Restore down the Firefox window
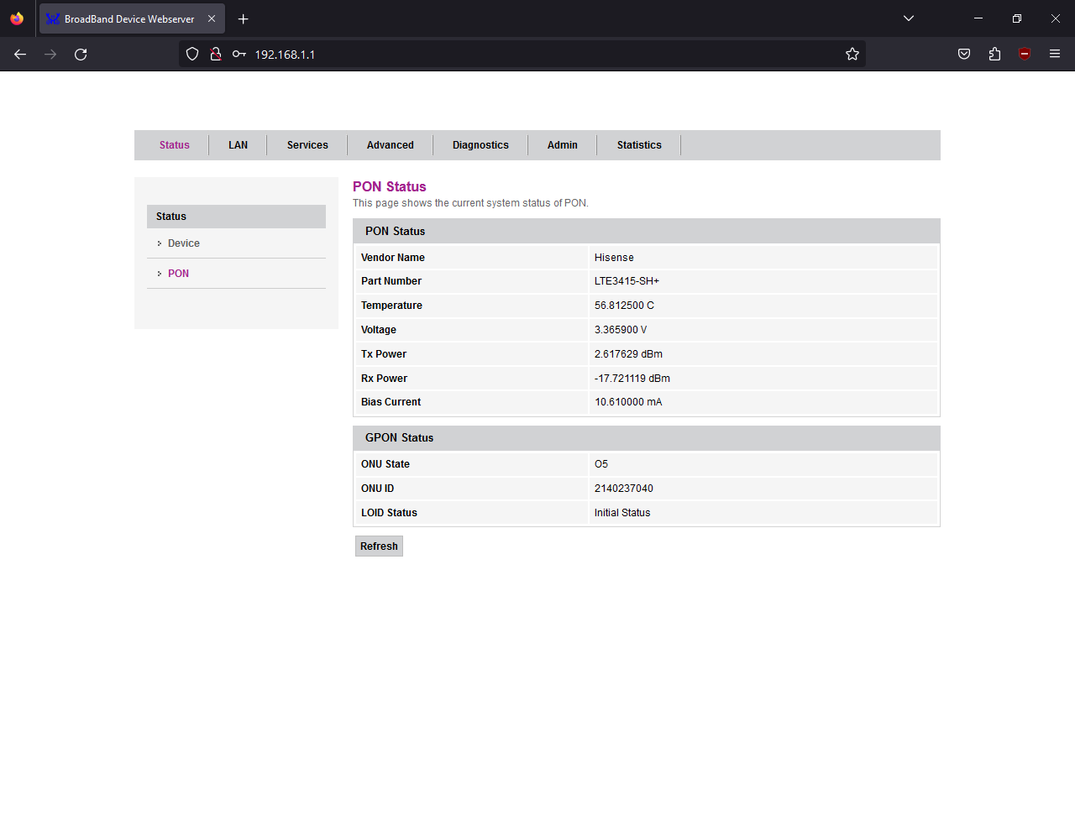 coord(1017,18)
